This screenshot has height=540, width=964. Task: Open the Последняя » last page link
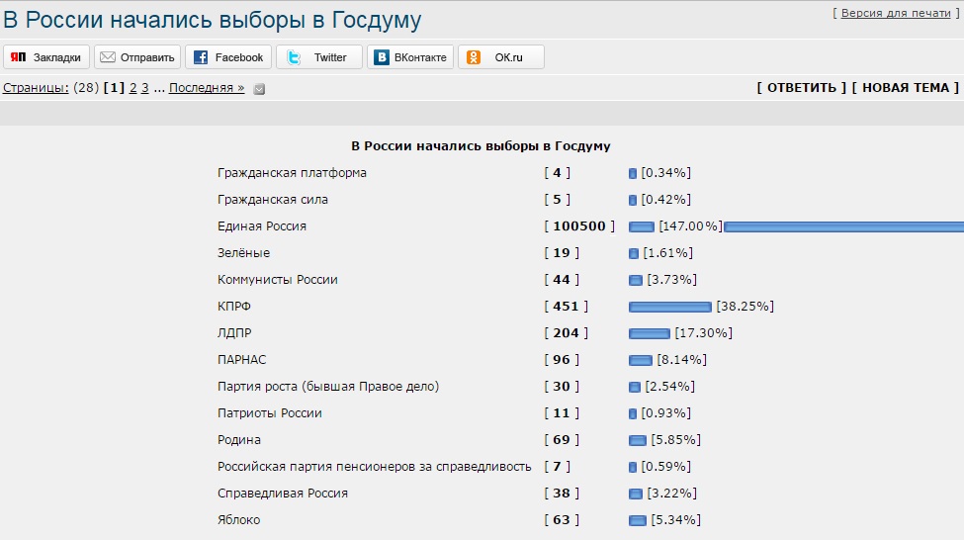click(x=207, y=88)
